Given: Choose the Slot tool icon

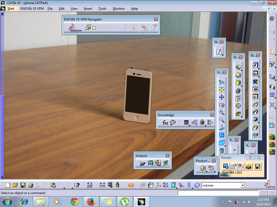Looking at the screenshot, I should (x=255, y=112).
